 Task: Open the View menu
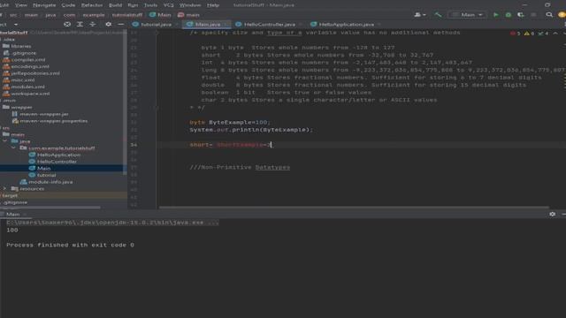tap(21, 5)
